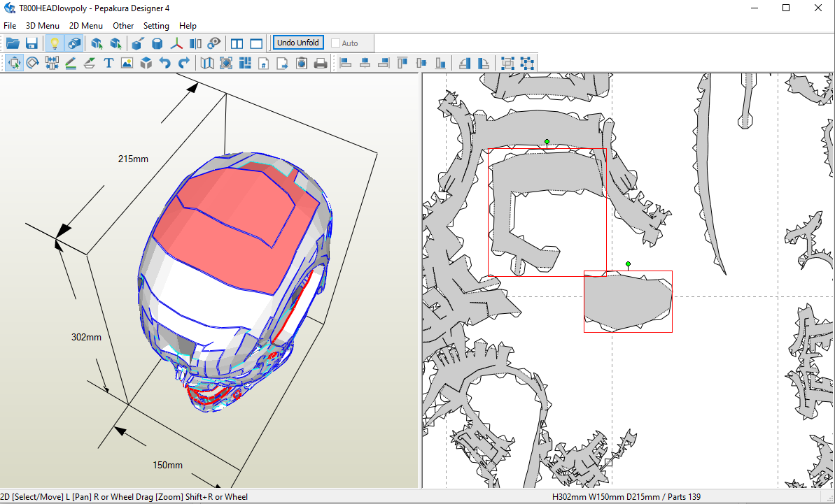835x504 pixels.
Task: Toggle the light bulb lighting switch
Action: click(54, 43)
